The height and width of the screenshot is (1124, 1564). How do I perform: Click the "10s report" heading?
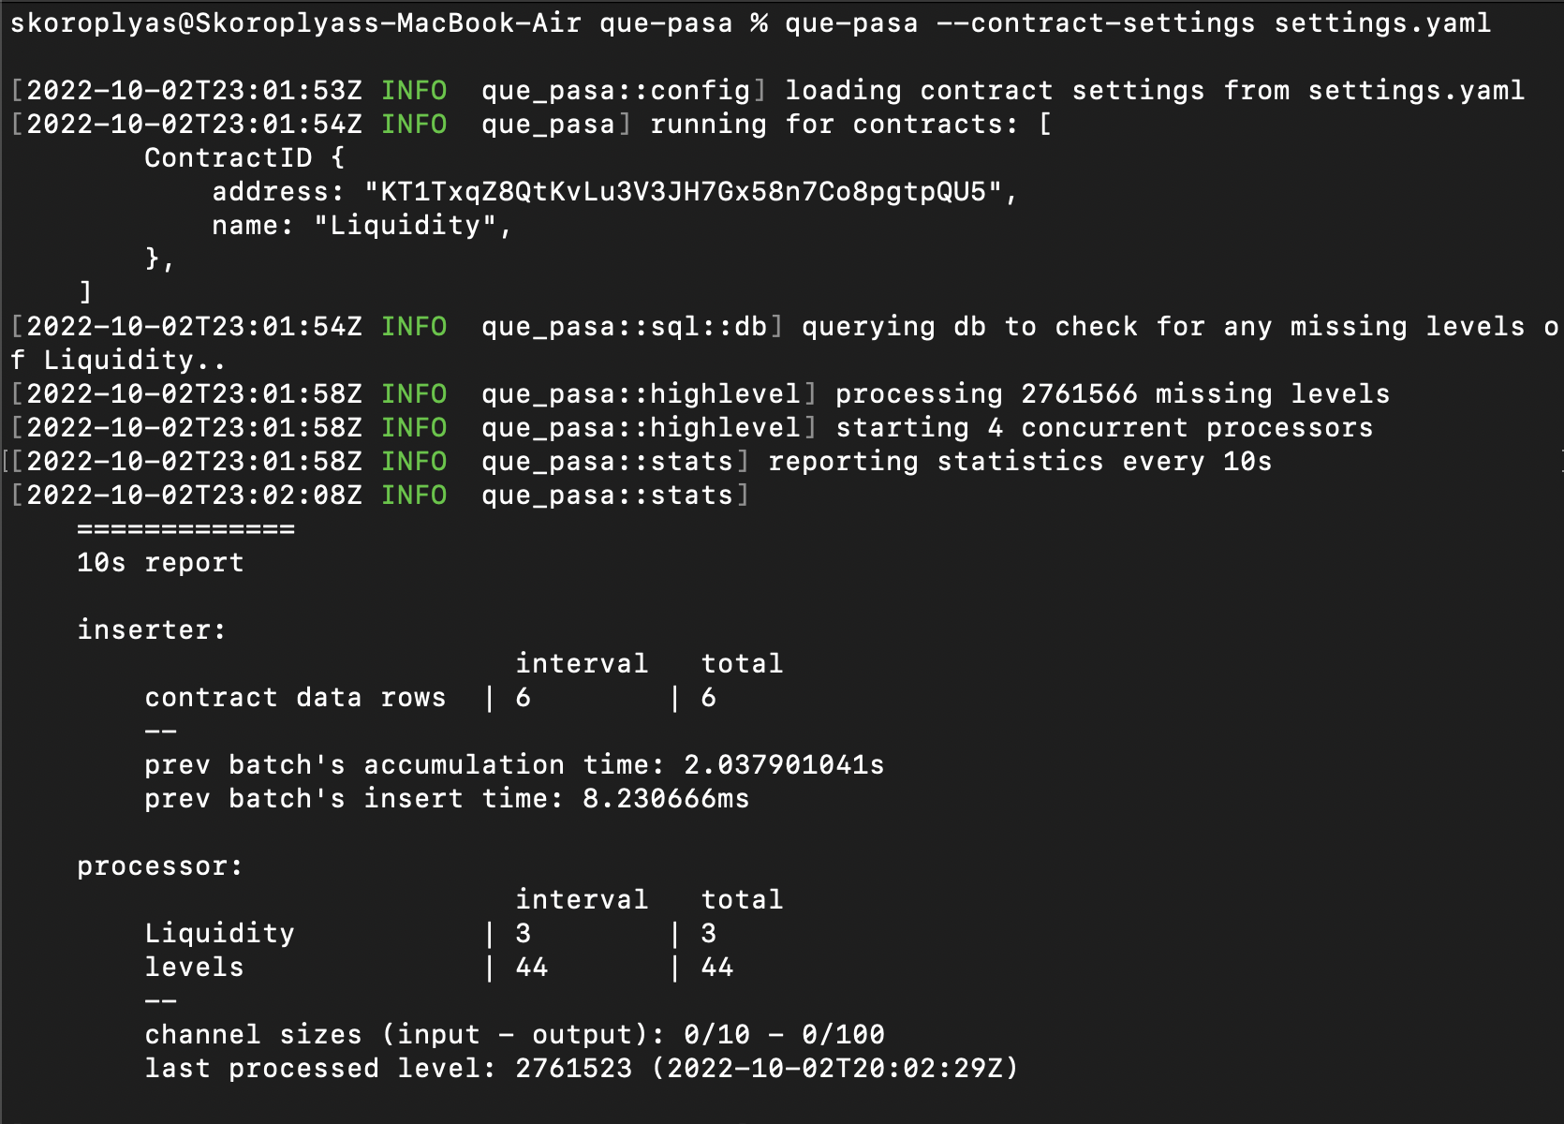coord(160,563)
